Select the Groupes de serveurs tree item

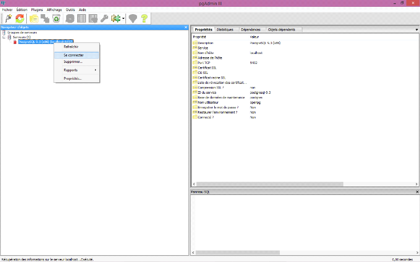click(22, 32)
